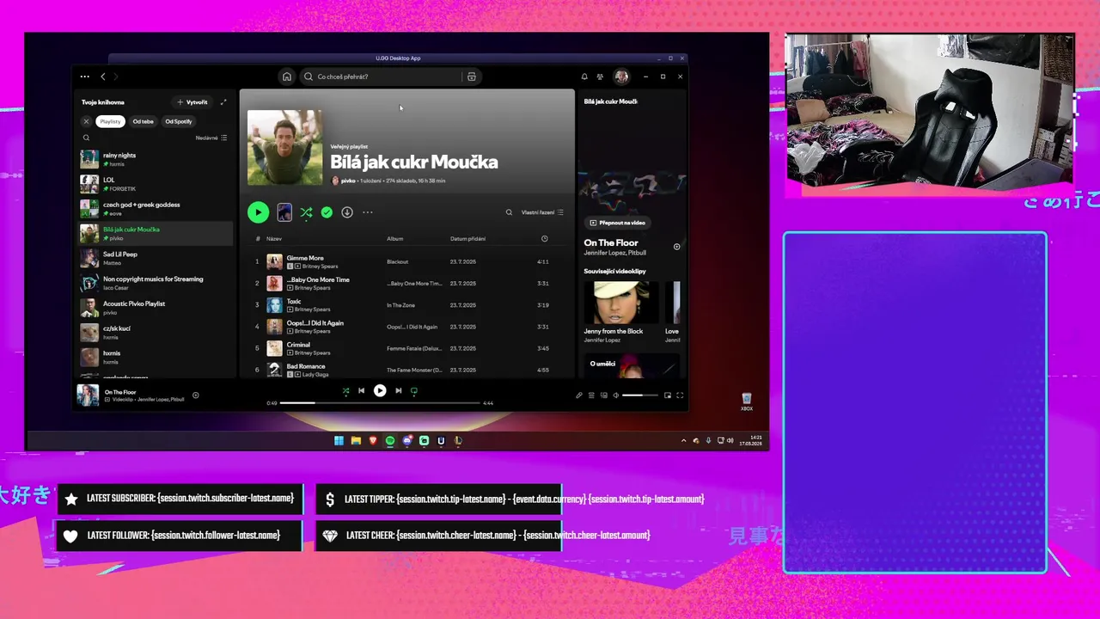Viewport: 1100px width, 619px height.
Task: Search within your library
Action: [86, 138]
